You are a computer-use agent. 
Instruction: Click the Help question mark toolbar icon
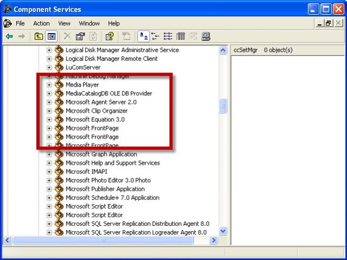[110, 36]
